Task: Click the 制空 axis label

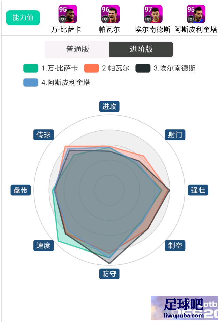Action: coord(175,245)
